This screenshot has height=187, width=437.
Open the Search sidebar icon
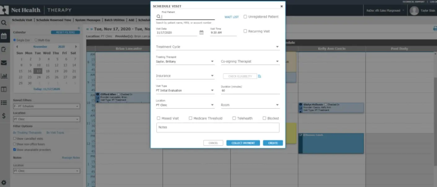click(x=4, y=22)
